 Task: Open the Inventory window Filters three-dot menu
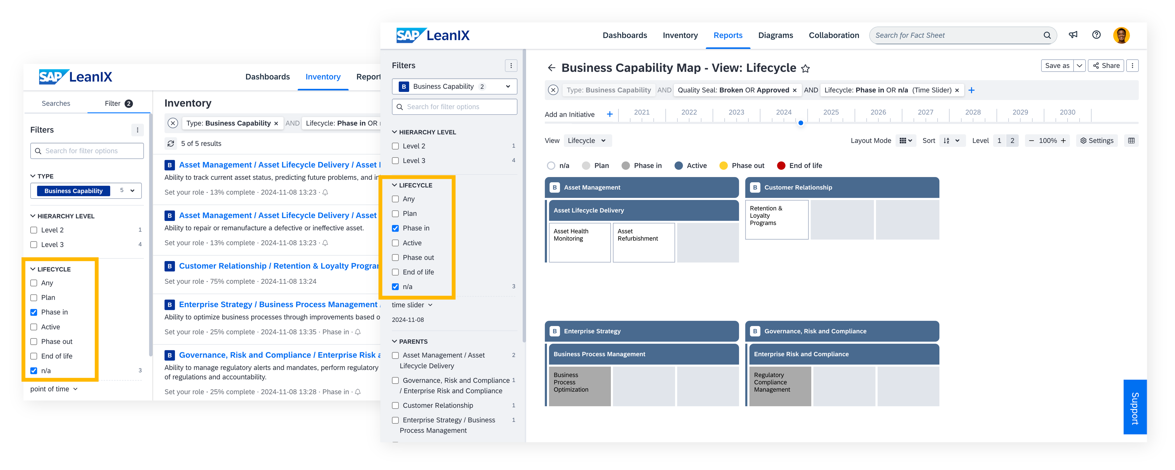(x=137, y=130)
